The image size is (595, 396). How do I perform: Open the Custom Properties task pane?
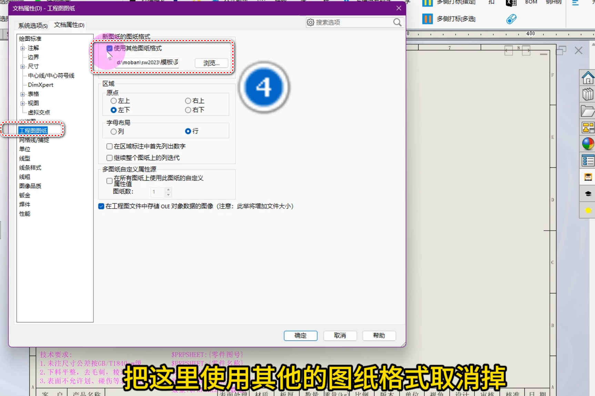point(588,161)
